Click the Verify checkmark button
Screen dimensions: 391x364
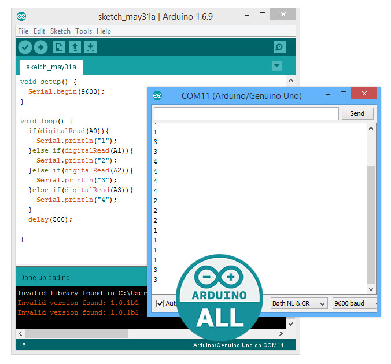click(25, 47)
